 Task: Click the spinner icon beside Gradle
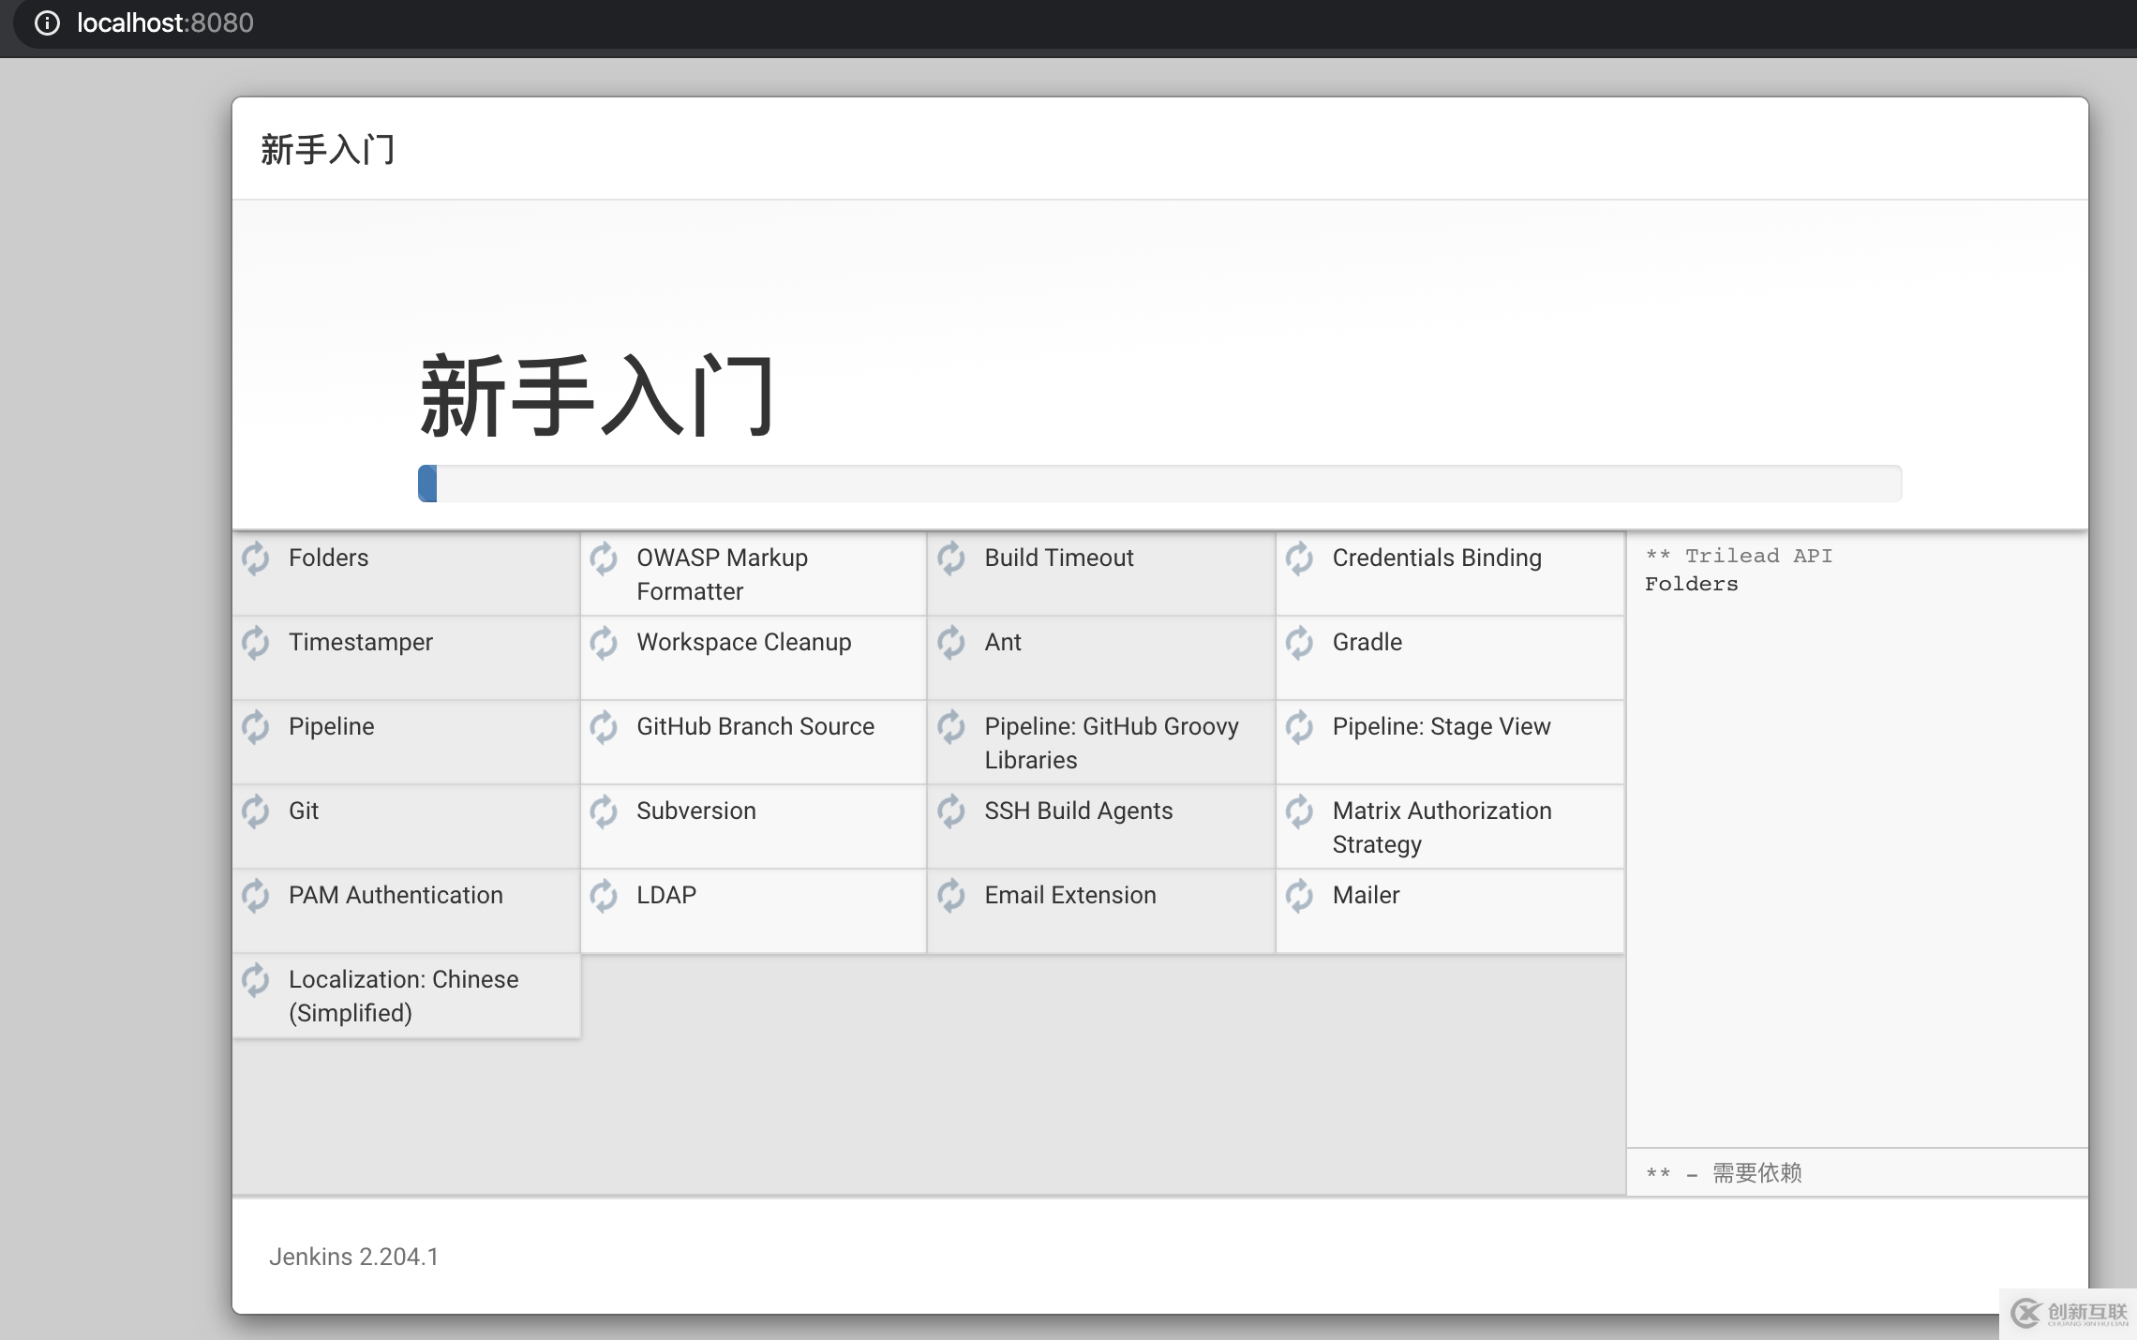point(1299,643)
